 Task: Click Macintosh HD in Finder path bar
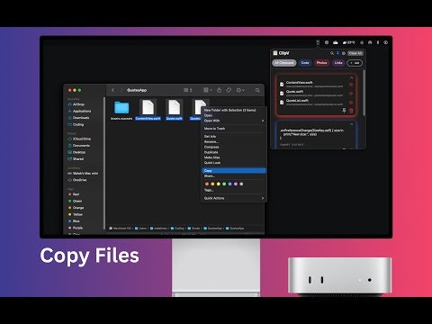(x=121, y=229)
